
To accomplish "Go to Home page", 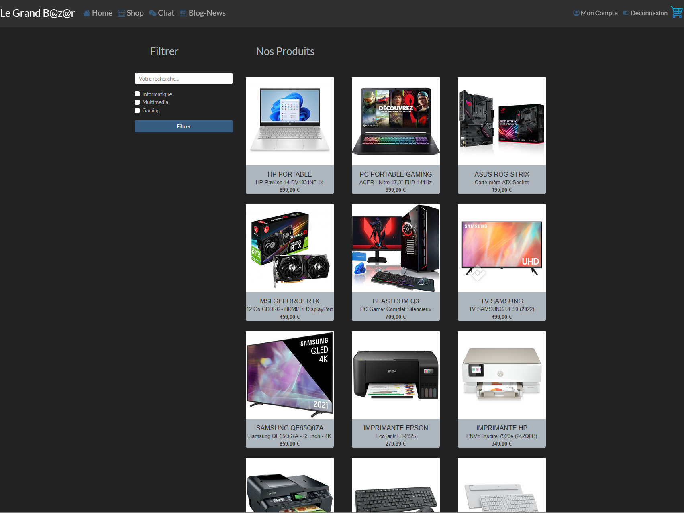I will [102, 13].
